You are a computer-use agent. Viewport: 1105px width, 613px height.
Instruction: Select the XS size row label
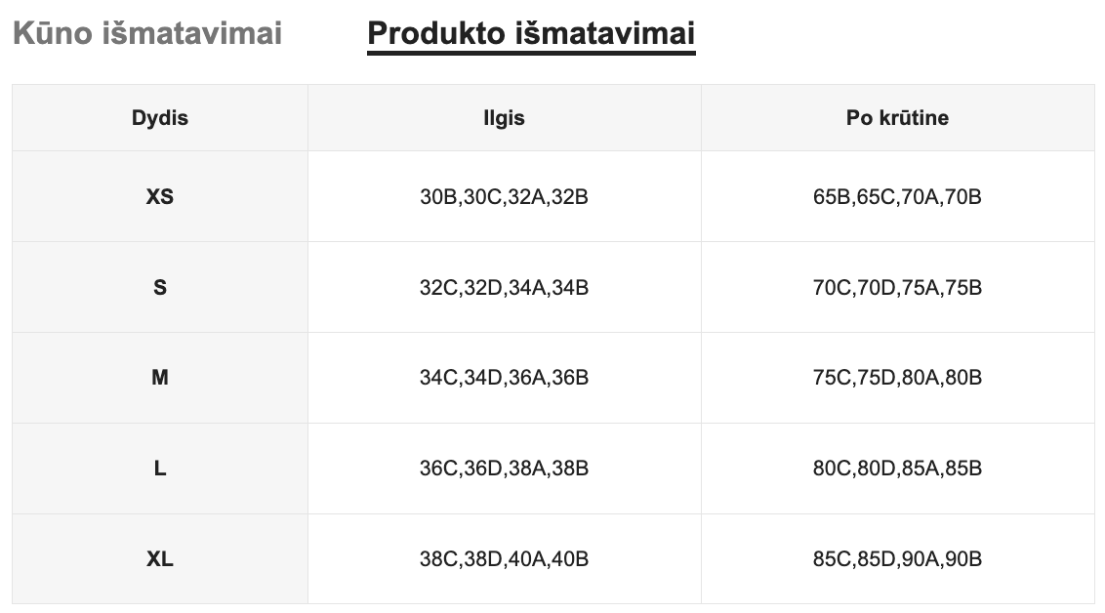(x=160, y=197)
